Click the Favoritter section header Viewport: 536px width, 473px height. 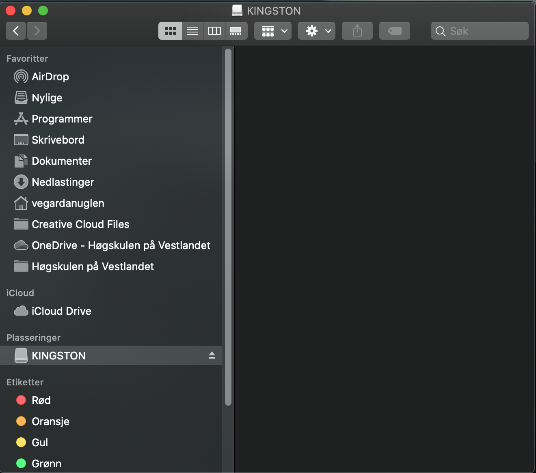[x=27, y=58]
